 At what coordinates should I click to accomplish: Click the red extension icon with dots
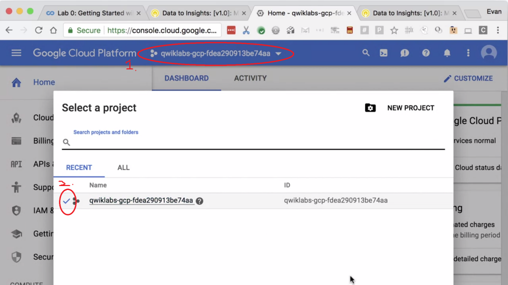coord(231,30)
